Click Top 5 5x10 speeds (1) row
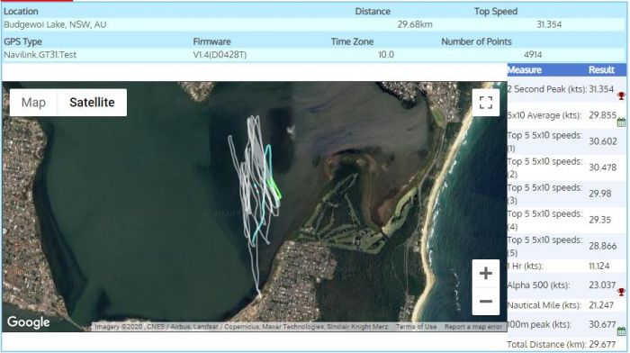 point(566,141)
